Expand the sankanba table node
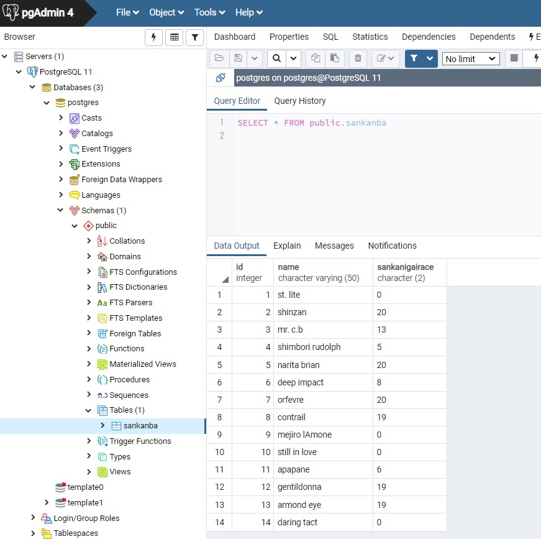The image size is (541, 539). click(102, 425)
